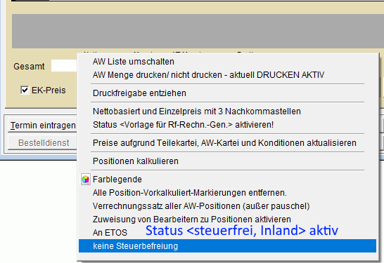The height and width of the screenshot is (263, 384).
Task: Select 'AW Liste umschalten' menu entry
Action: 227,62
